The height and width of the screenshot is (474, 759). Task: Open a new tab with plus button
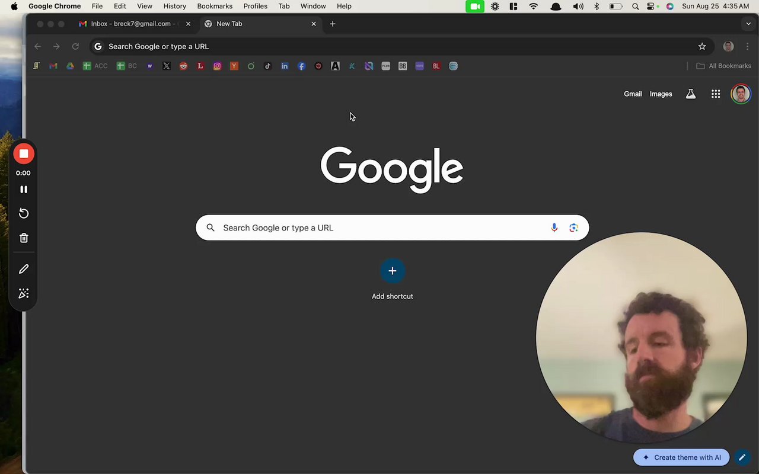(333, 24)
